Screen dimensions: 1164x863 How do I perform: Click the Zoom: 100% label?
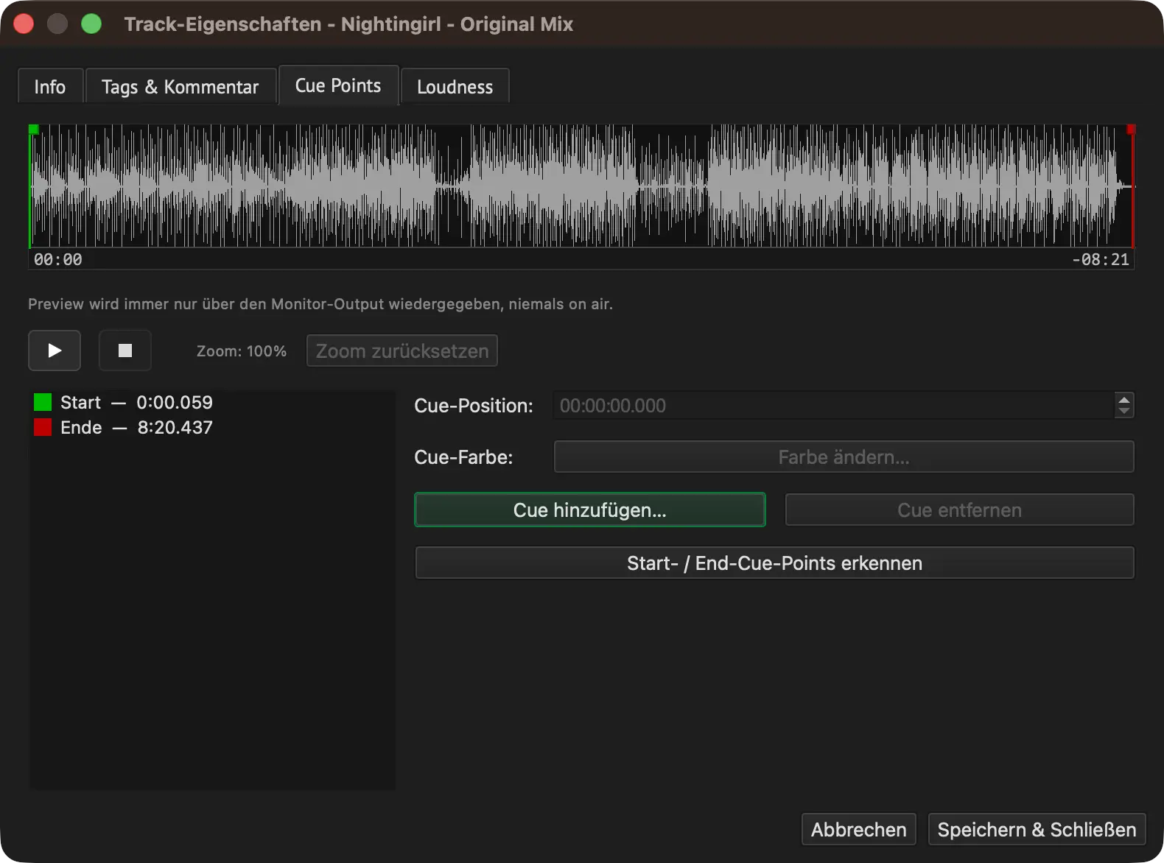pos(242,351)
